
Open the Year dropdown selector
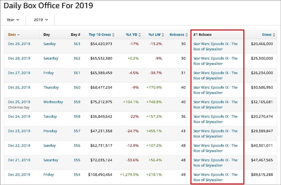tap(14, 20)
